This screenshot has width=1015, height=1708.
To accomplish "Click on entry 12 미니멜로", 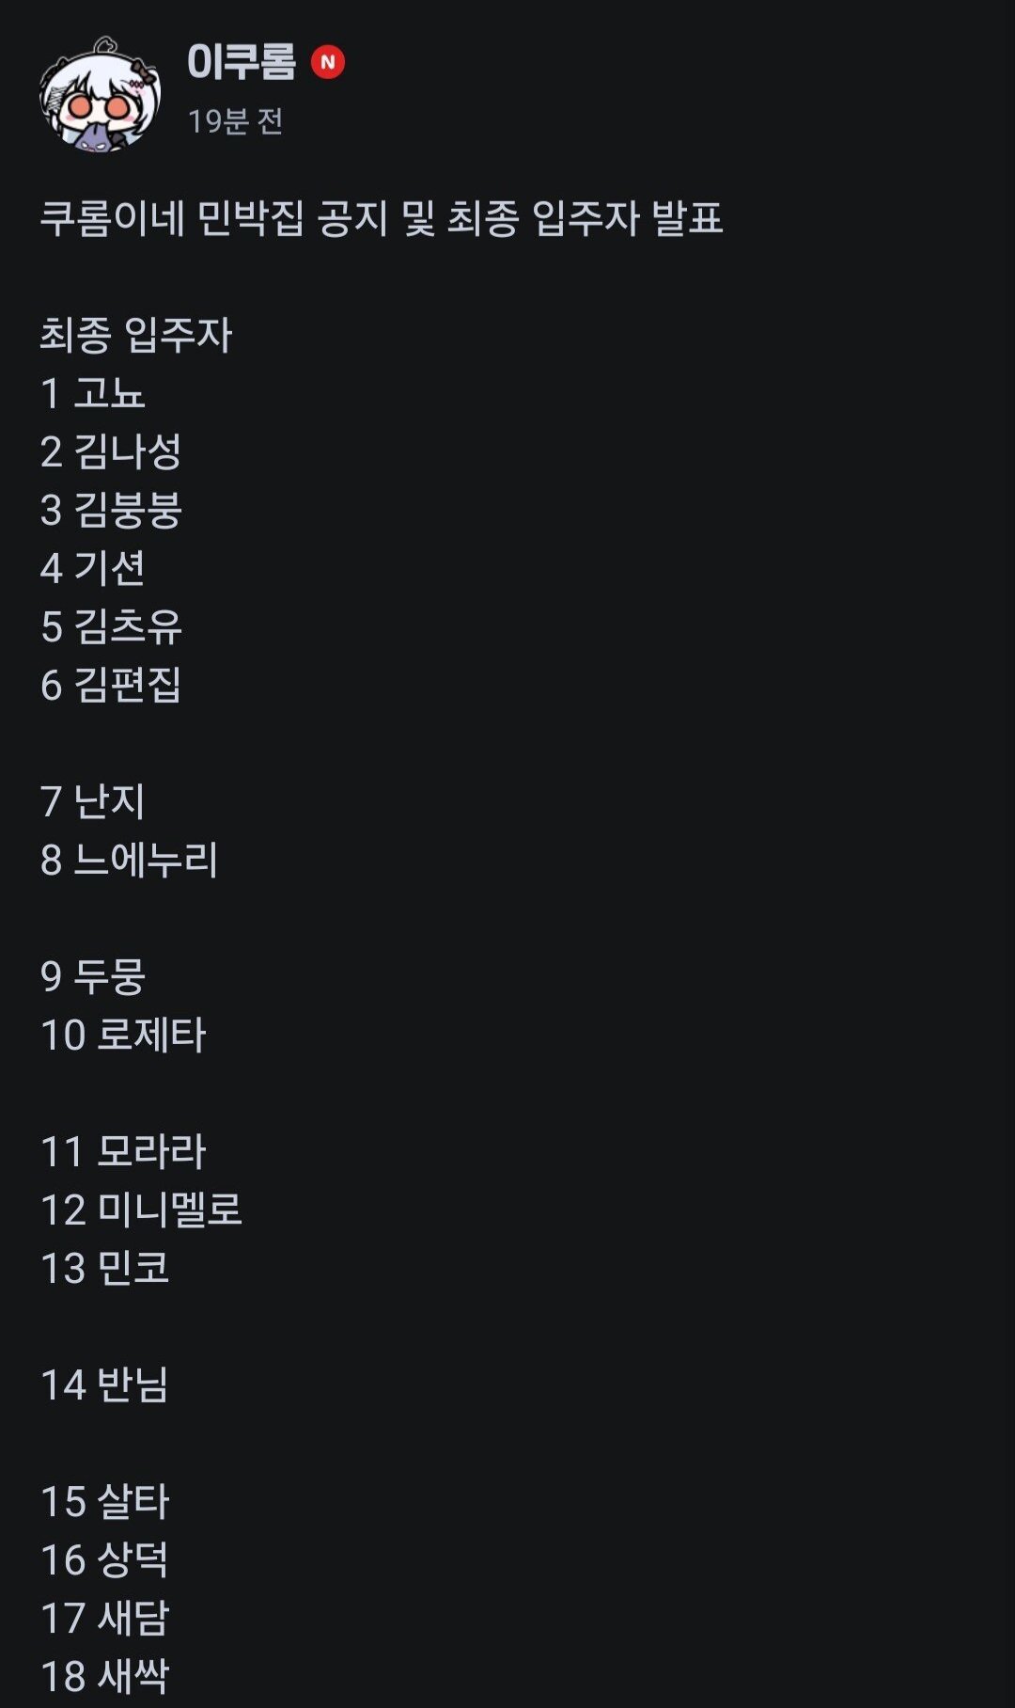I will click(141, 1210).
